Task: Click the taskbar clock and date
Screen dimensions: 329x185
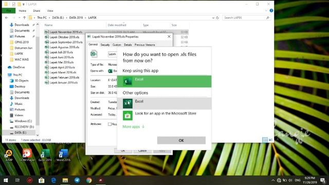Action: point(309,180)
